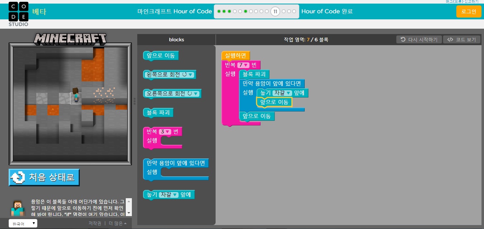Expand the 더 많은 footer menu

117,223
